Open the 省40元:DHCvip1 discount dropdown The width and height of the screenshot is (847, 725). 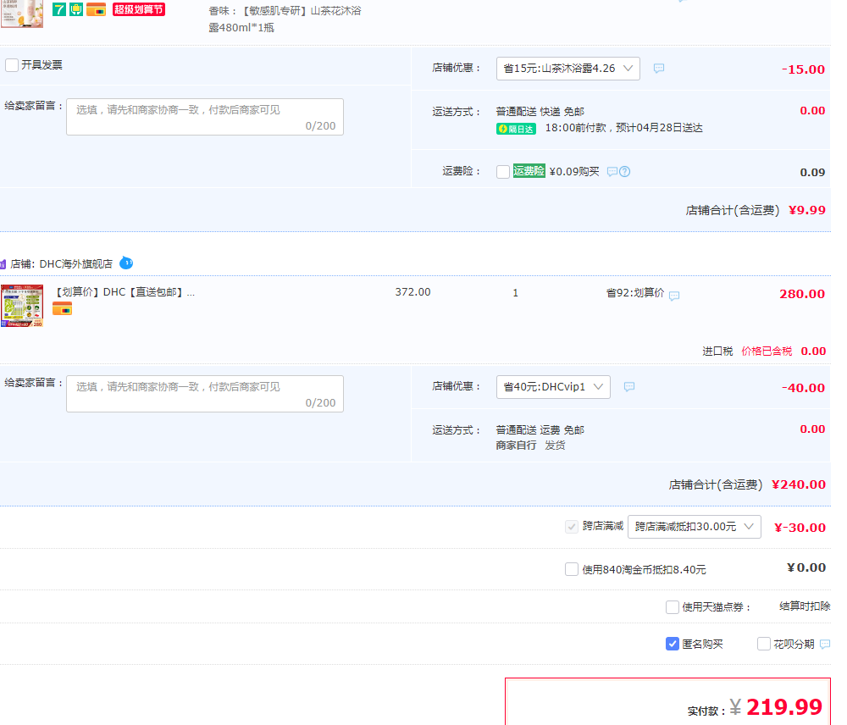coord(553,387)
